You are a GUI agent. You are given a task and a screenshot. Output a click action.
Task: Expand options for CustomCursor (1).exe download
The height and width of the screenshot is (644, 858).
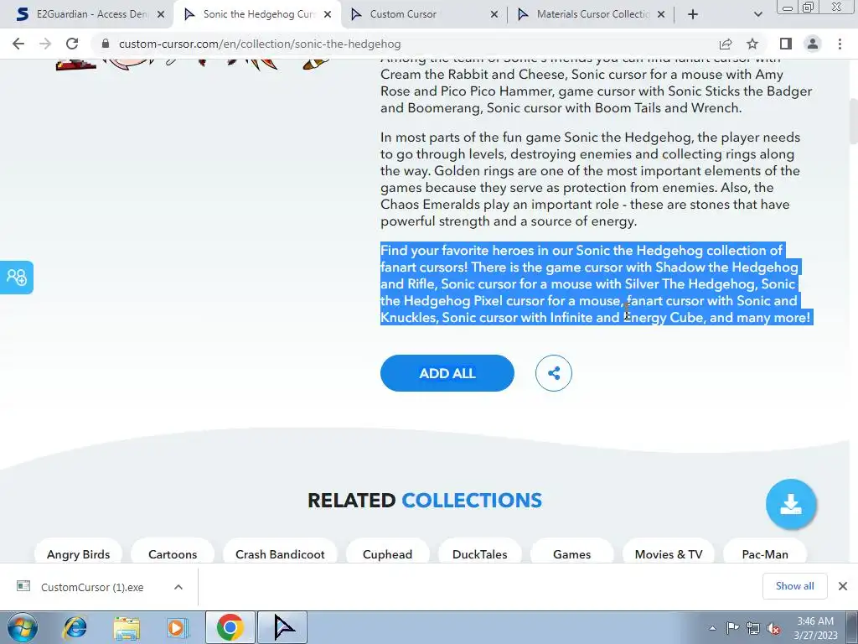click(178, 587)
